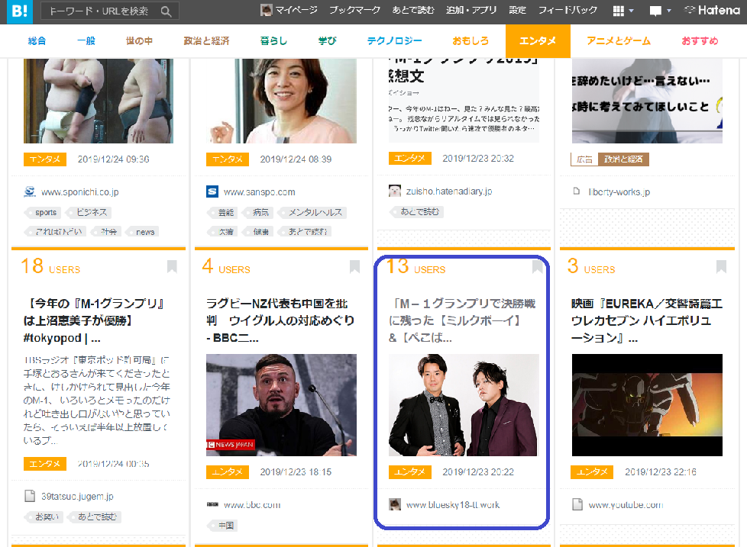Click the rugby player BBC thumbnail
Viewport: 747px width, 547px height.
(281, 405)
